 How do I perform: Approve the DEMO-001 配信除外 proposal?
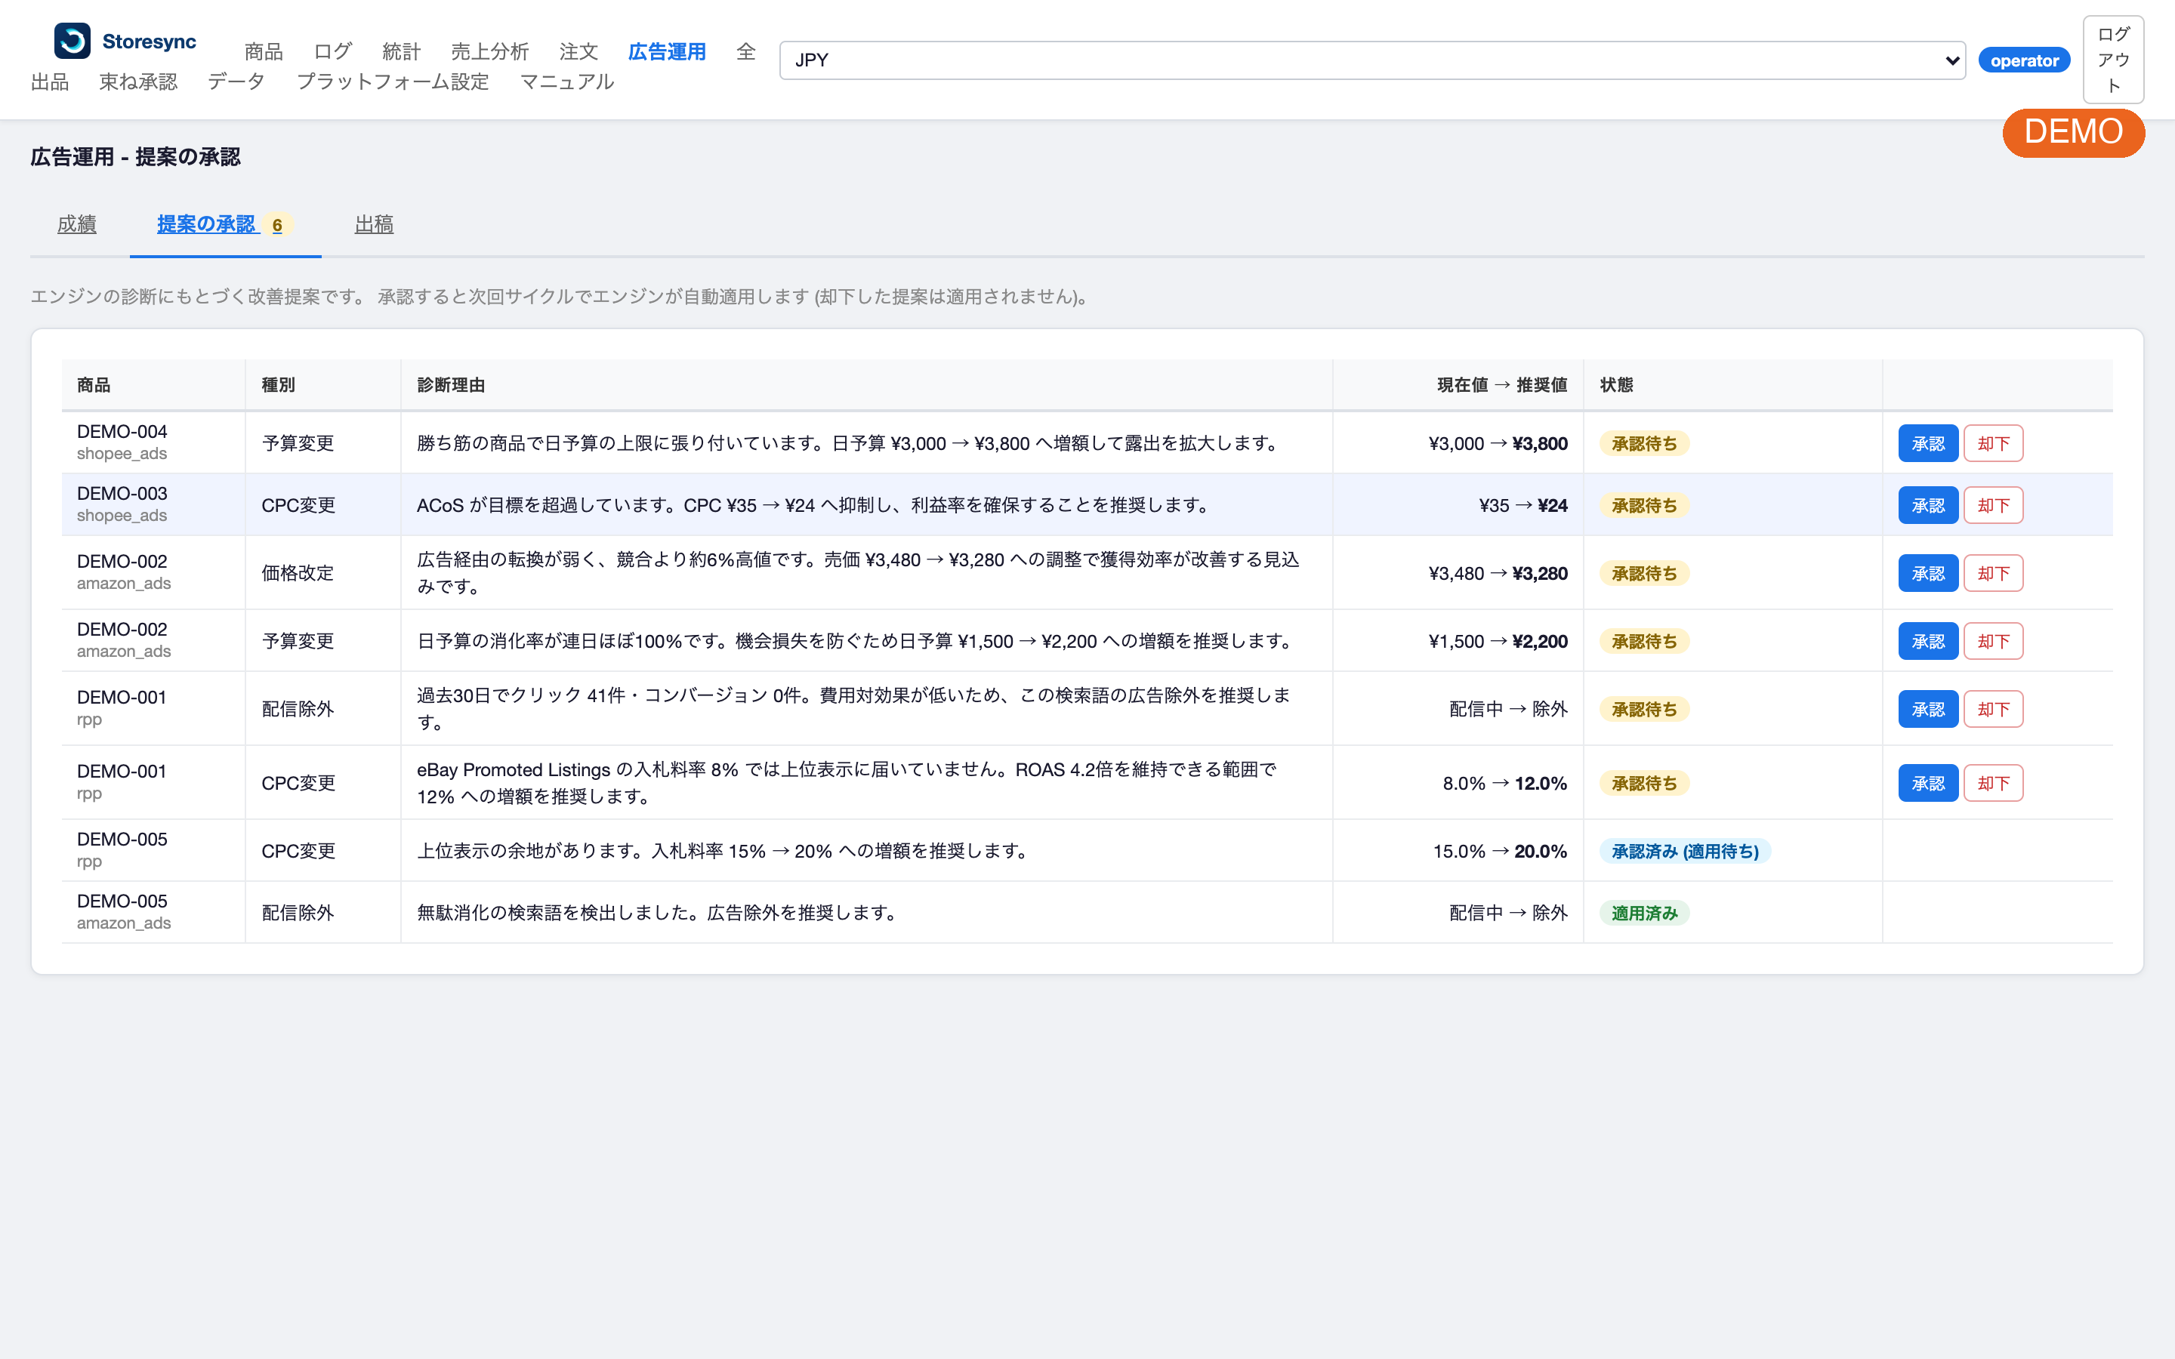pos(1928,709)
